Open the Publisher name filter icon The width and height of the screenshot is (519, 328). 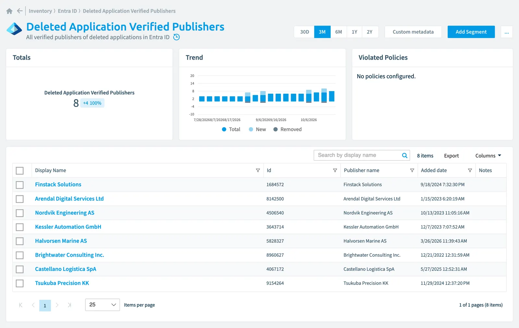pos(412,170)
